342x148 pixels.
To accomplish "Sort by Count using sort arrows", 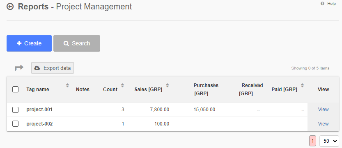I will click(122, 85).
